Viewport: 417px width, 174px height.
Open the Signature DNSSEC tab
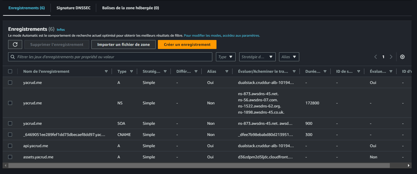(x=73, y=8)
